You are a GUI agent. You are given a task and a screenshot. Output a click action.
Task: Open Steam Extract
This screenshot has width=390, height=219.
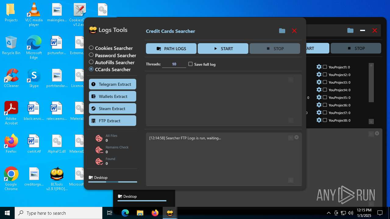coord(112,109)
